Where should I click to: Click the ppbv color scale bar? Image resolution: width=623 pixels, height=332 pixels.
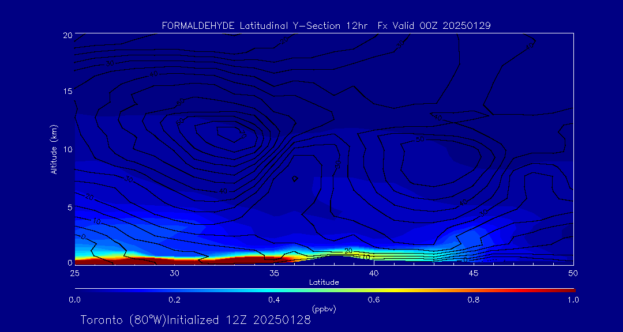[x=325, y=290]
